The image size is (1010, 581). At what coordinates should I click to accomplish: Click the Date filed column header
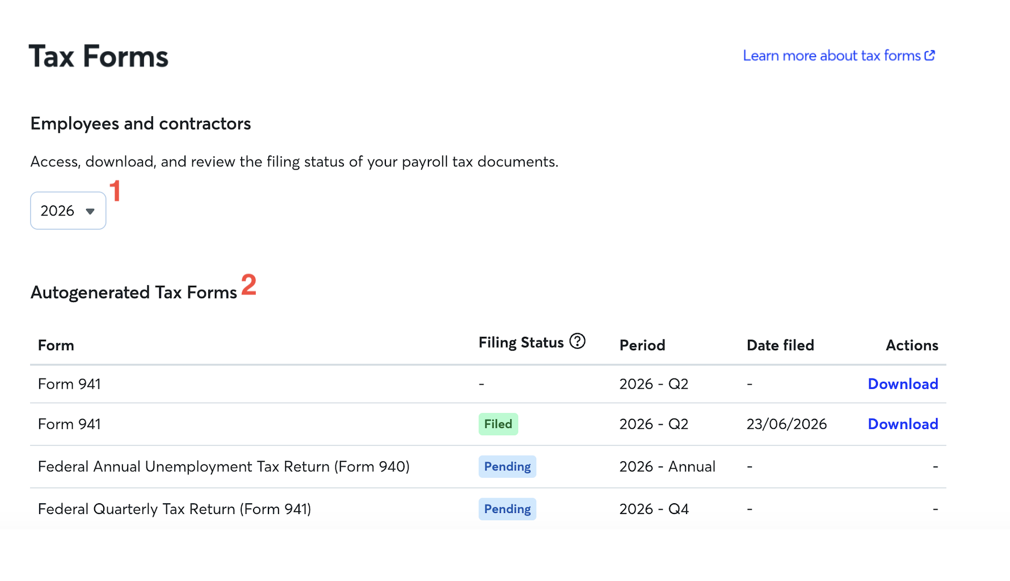(x=780, y=346)
